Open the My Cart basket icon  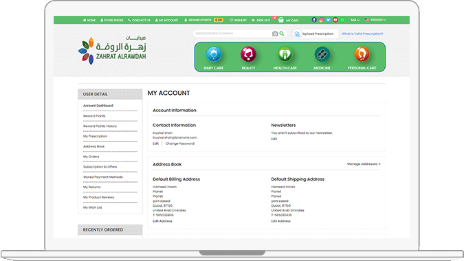tap(281, 20)
